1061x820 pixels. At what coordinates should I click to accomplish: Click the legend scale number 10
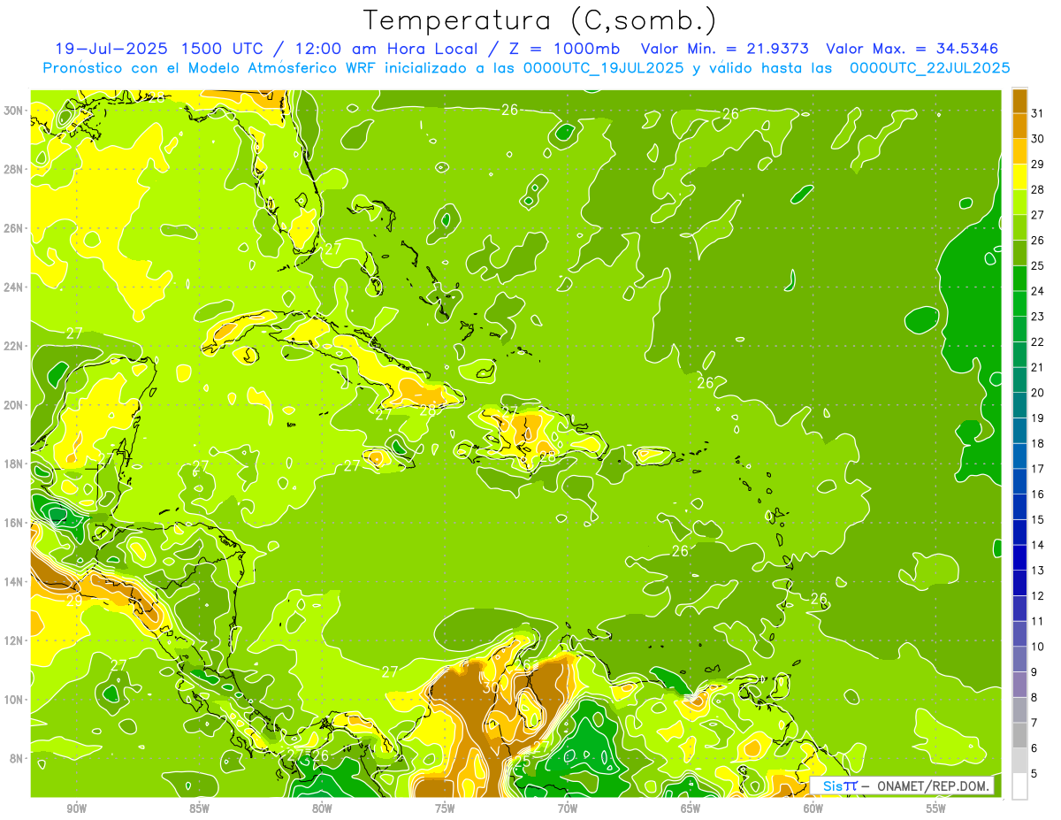pos(1038,647)
